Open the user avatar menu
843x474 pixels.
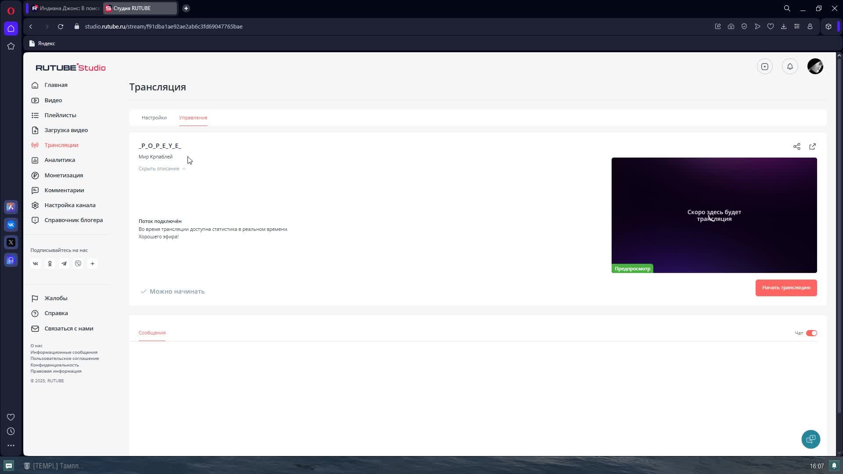815,67
